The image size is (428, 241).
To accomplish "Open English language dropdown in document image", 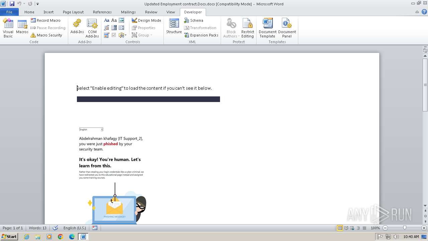I will (x=102, y=130).
